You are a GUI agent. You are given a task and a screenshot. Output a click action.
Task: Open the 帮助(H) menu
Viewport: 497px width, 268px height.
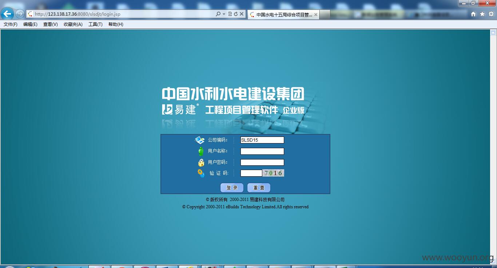(116, 24)
